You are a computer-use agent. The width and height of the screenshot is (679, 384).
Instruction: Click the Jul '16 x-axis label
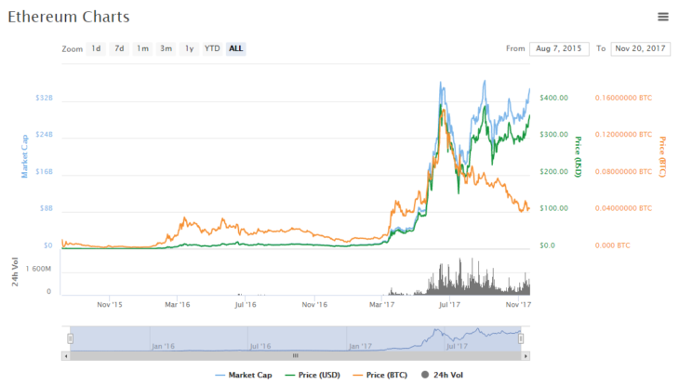246,305
